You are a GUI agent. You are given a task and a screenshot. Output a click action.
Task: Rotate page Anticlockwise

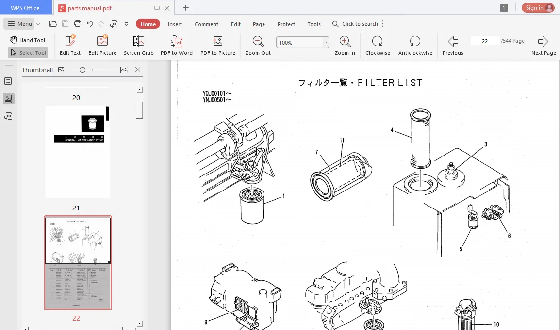click(x=415, y=45)
